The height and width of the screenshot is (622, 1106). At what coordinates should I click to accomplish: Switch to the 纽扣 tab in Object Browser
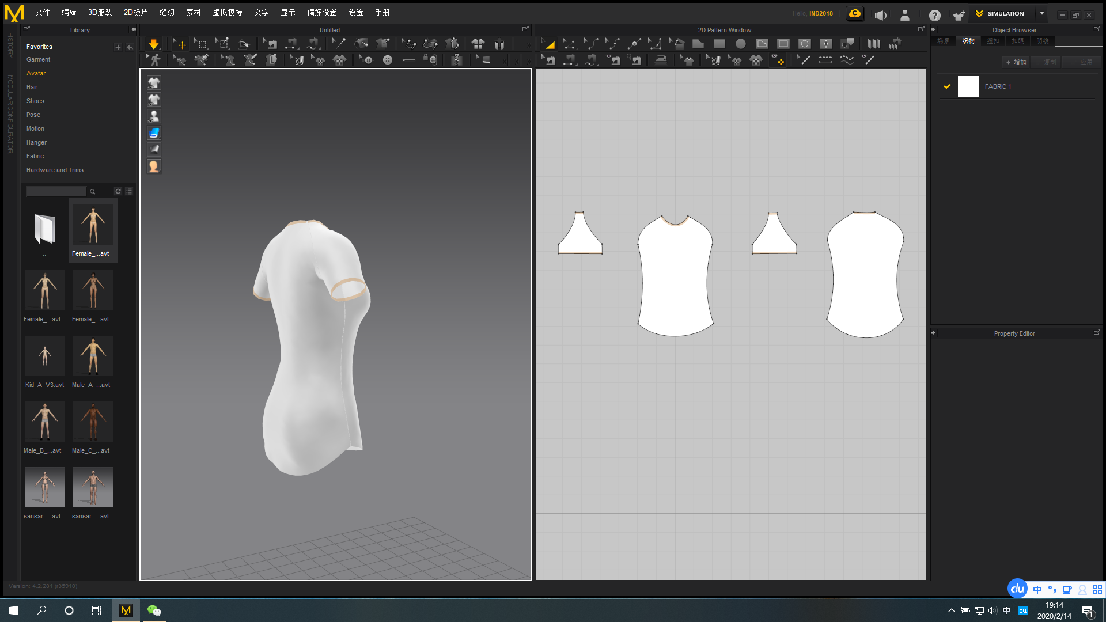point(993,41)
